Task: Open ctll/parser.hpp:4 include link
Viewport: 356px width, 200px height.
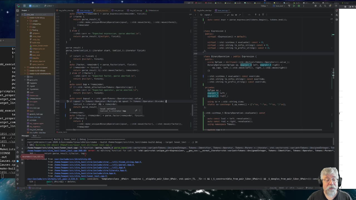Action: click(94, 165)
